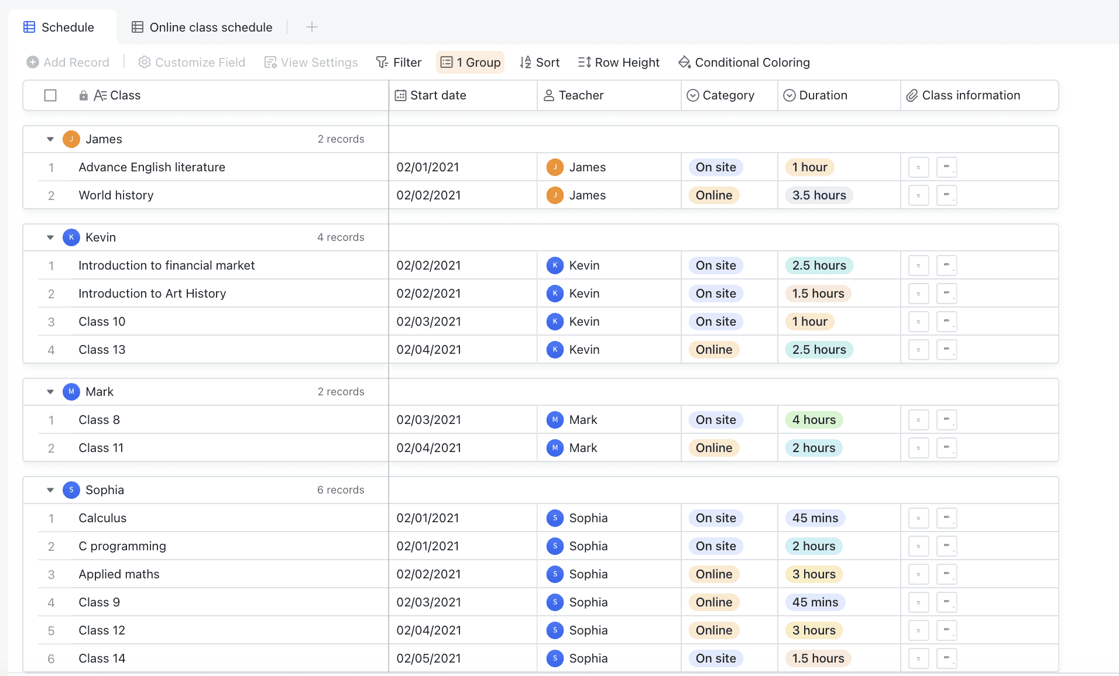Click the Duration column dropdown icon
The image size is (1119, 676).
[790, 95]
